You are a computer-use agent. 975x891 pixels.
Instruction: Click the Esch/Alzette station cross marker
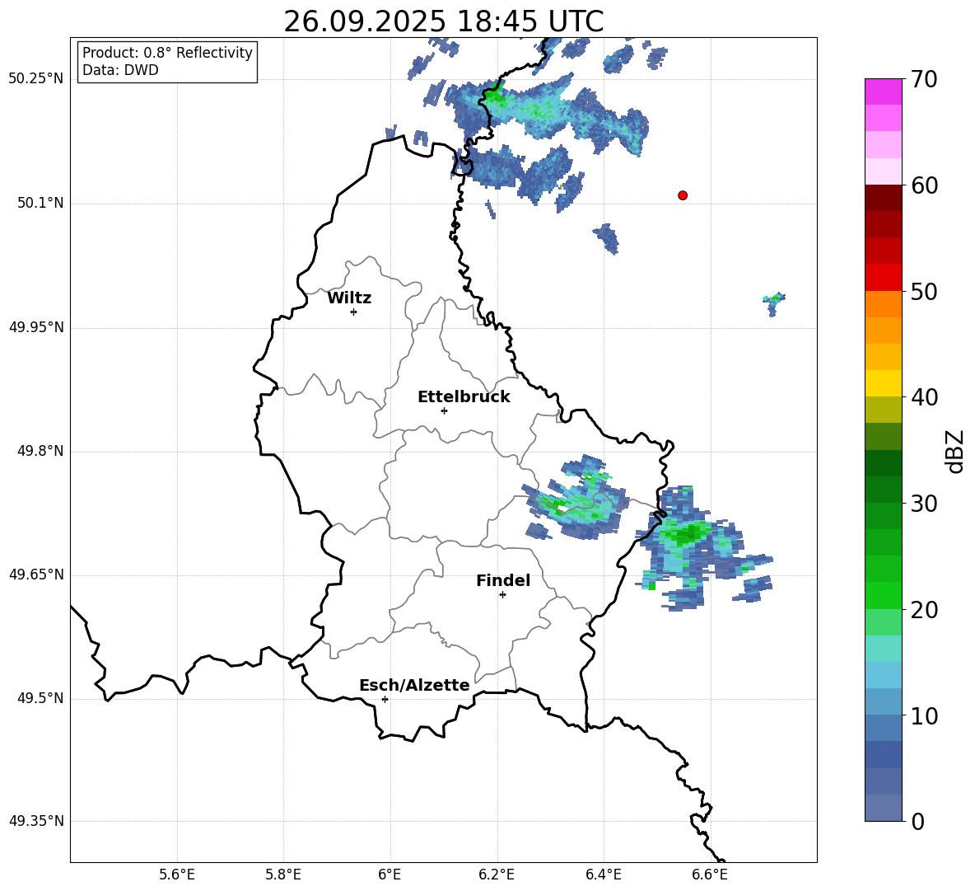click(385, 699)
